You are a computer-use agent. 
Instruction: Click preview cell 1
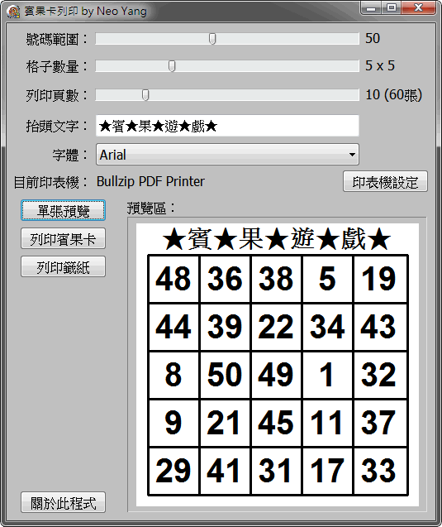[x=327, y=375]
